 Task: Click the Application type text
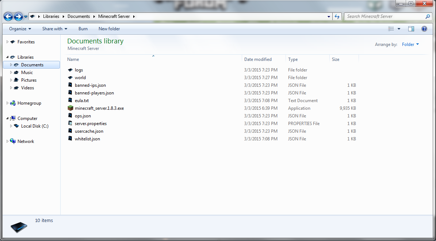click(x=299, y=108)
